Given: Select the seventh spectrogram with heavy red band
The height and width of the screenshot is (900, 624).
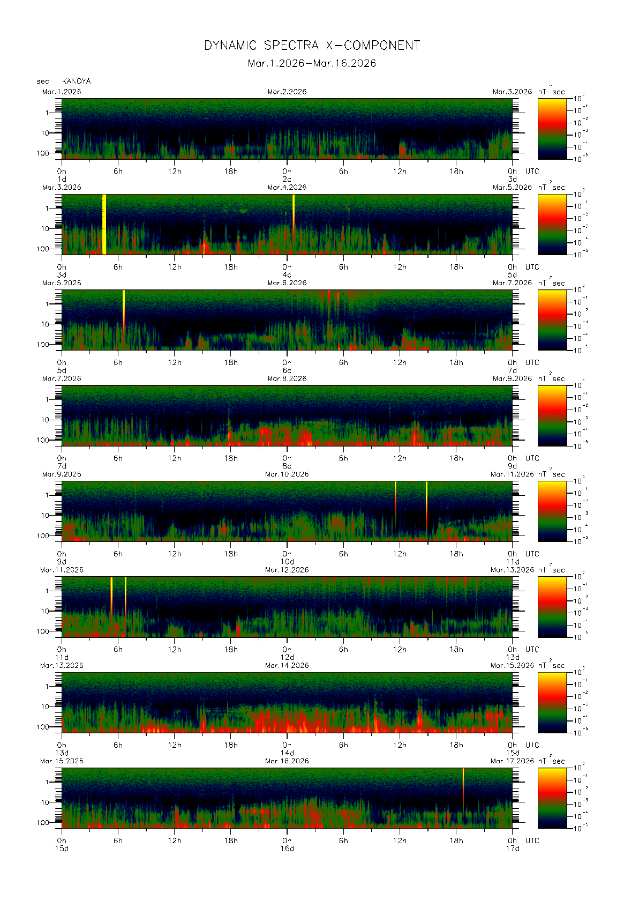Looking at the screenshot, I should [287, 702].
